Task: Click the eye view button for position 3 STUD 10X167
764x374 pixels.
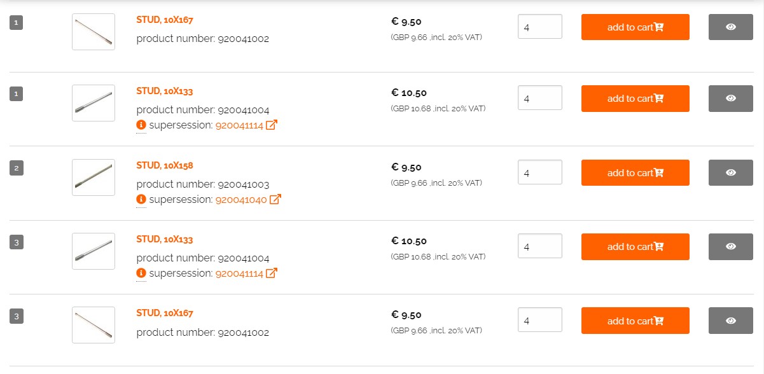Action: click(730, 321)
